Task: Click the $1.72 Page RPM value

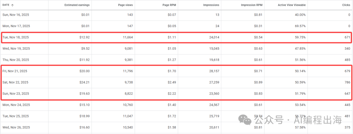Action: 172,116
